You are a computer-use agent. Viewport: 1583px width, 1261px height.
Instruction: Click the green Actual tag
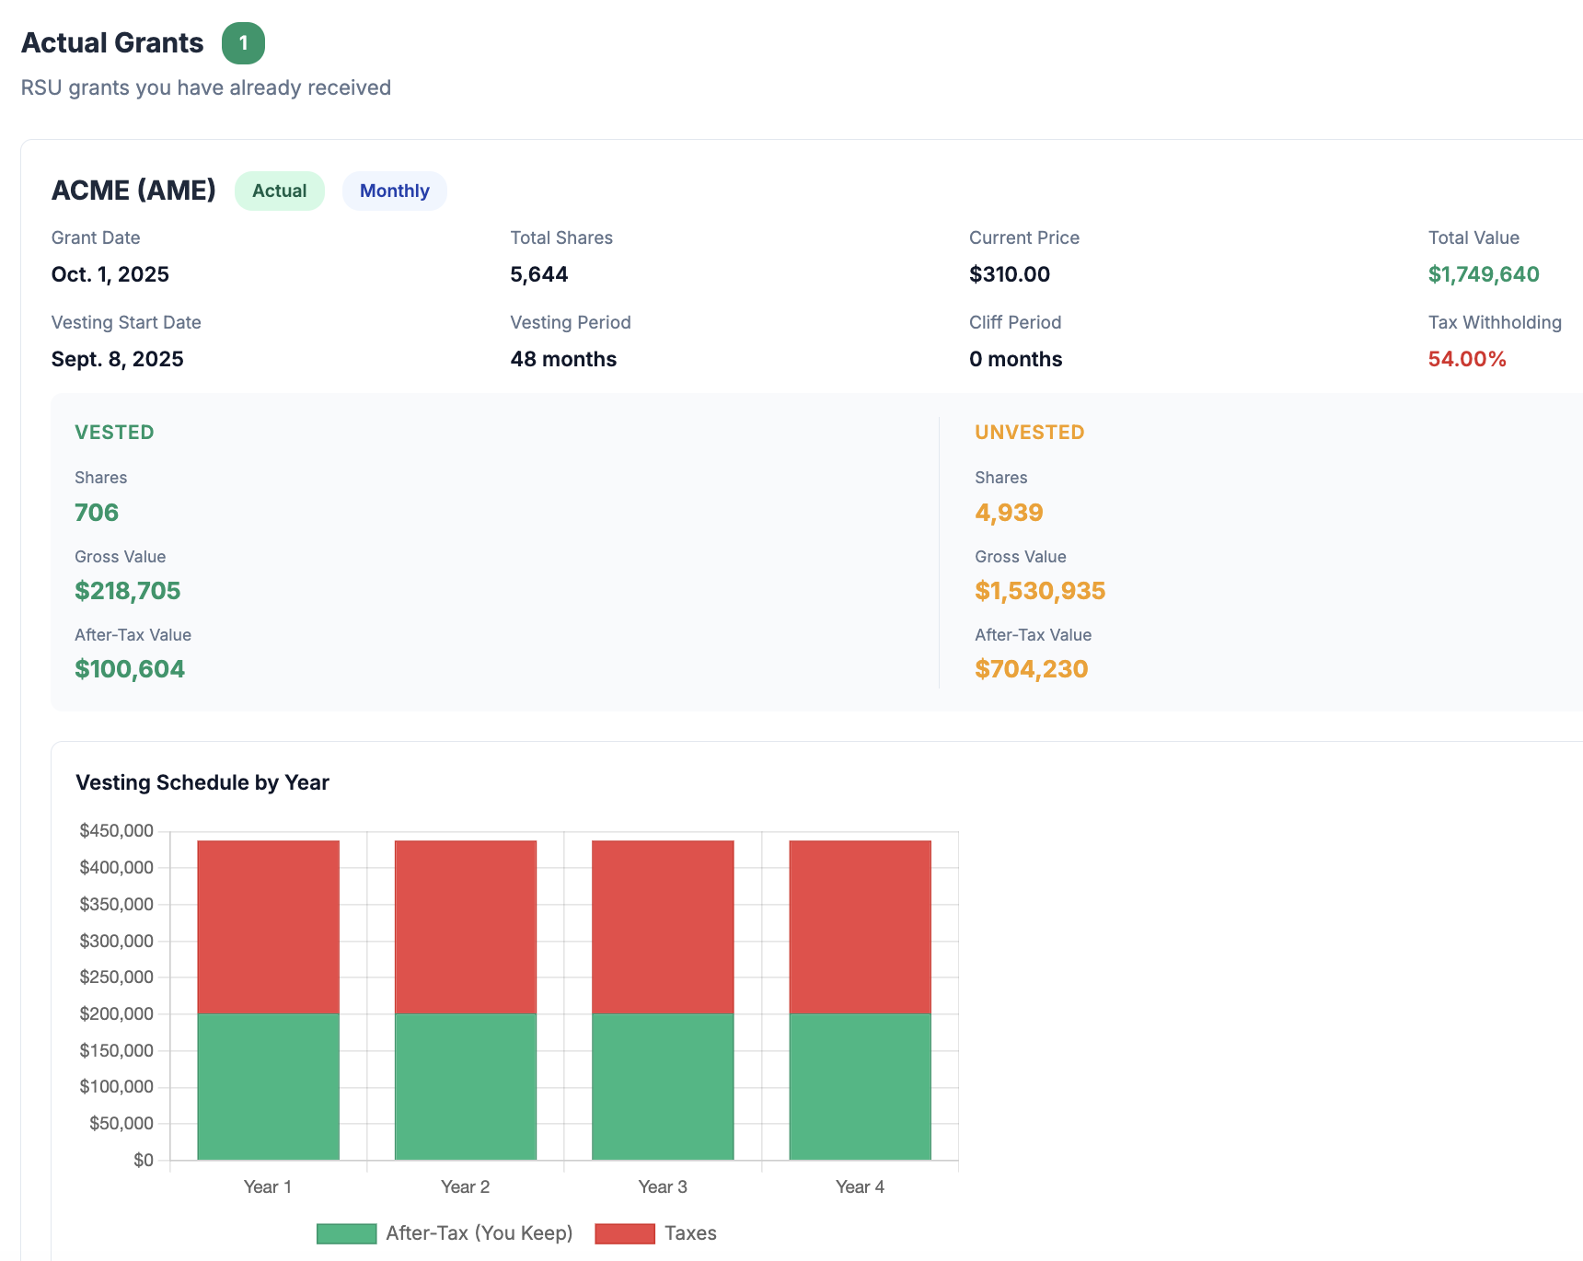(x=280, y=191)
